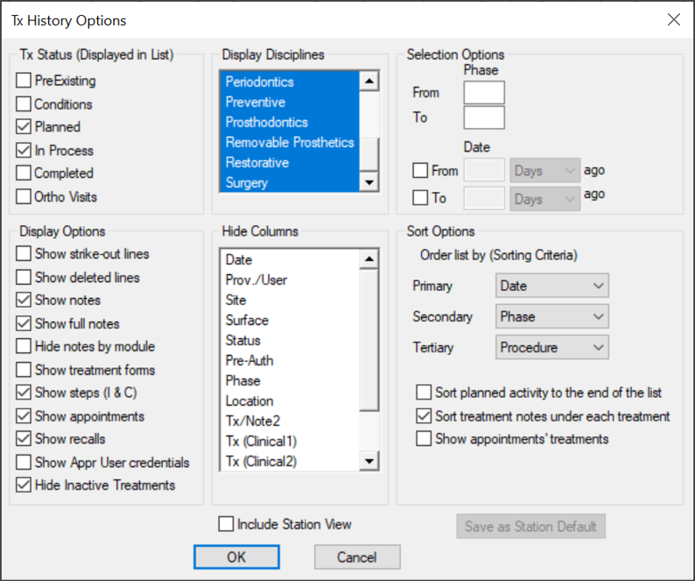The height and width of the screenshot is (581, 695).
Task: Choose Restorative discipline in list
Action: point(257,162)
